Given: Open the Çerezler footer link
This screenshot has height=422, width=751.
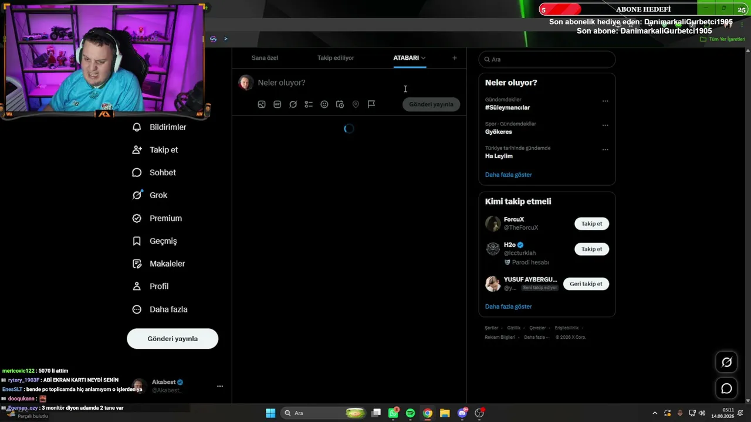Looking at the screenshot, I should tap(537, 328).
